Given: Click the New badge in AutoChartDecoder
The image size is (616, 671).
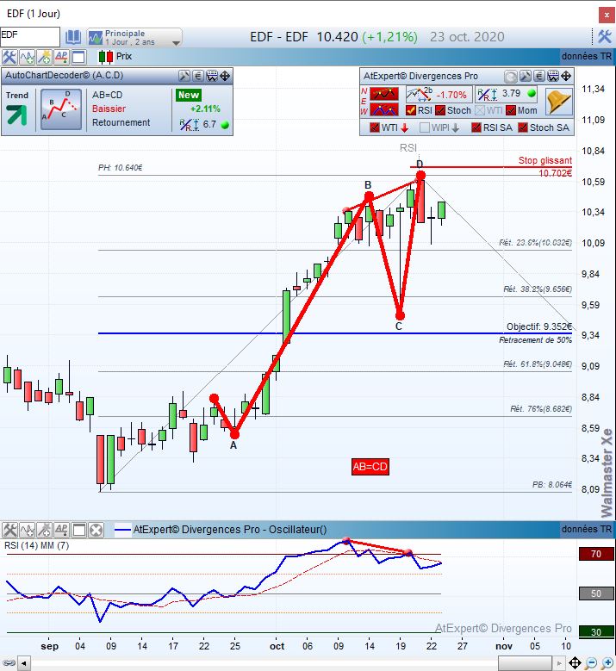Looking at the screenshot, I should coord(189,95).
